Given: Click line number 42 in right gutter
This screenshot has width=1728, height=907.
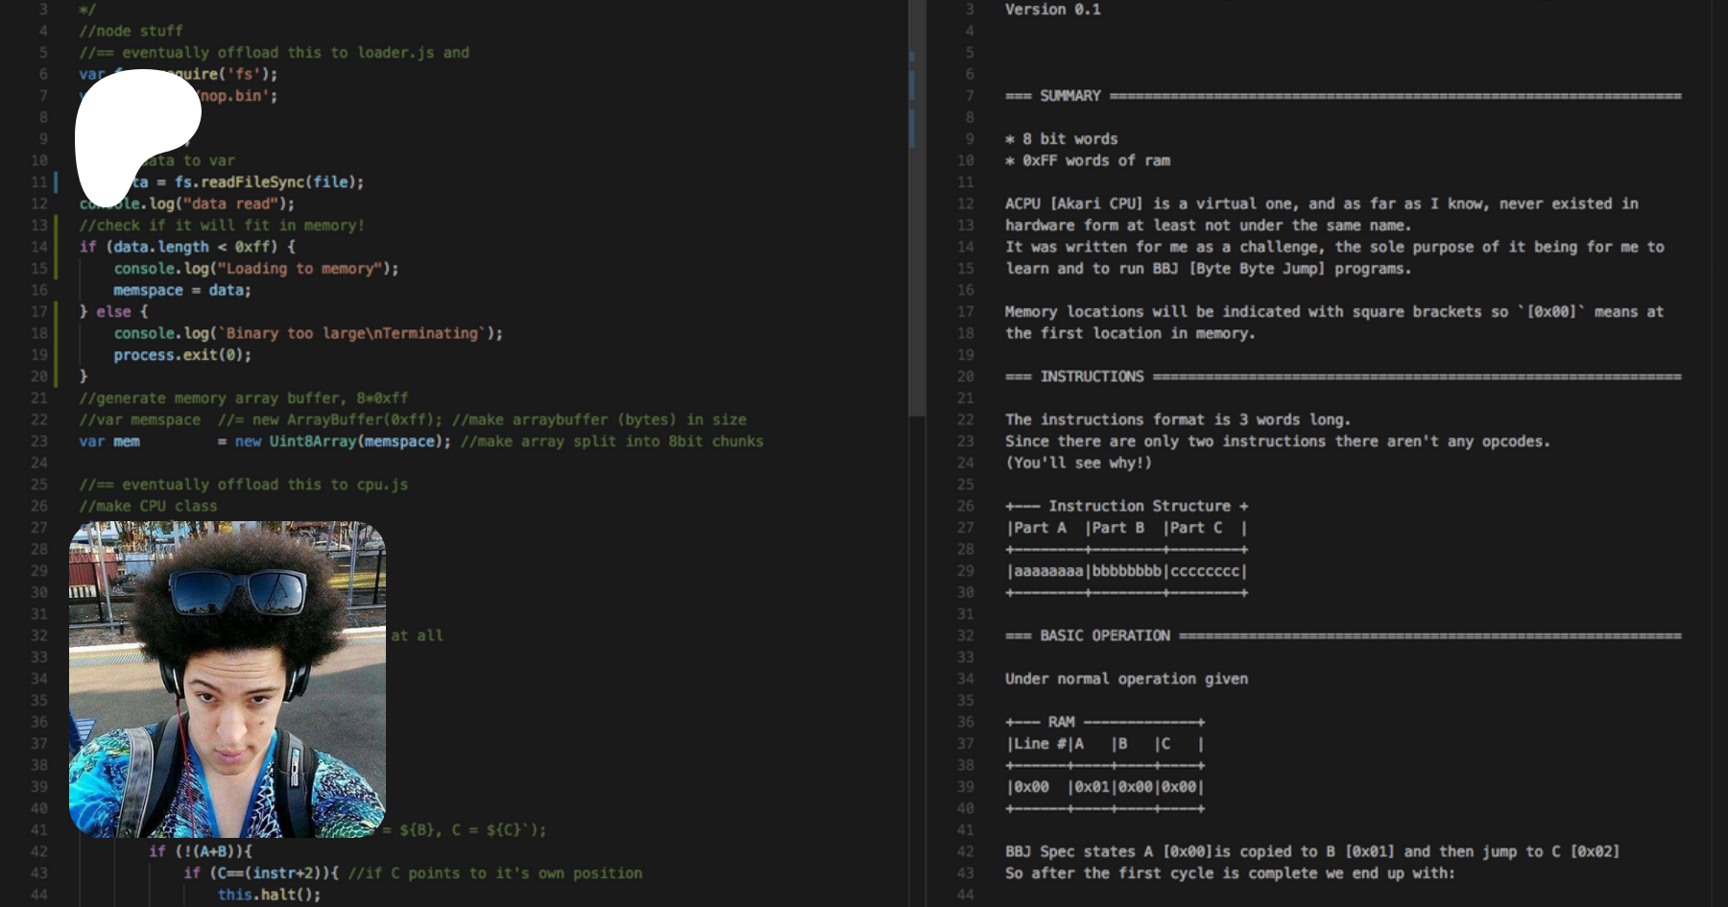Looking at the screenshot, I should pos(965,851).
